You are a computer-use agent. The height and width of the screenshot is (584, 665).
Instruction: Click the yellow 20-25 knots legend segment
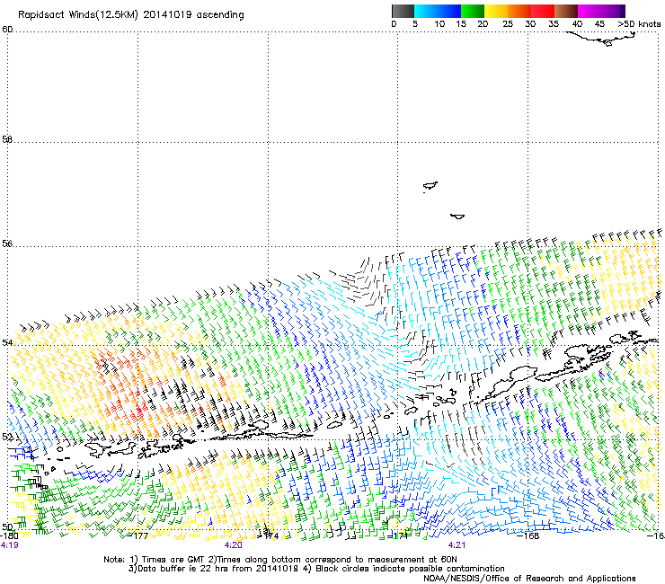tap(496, 11)
